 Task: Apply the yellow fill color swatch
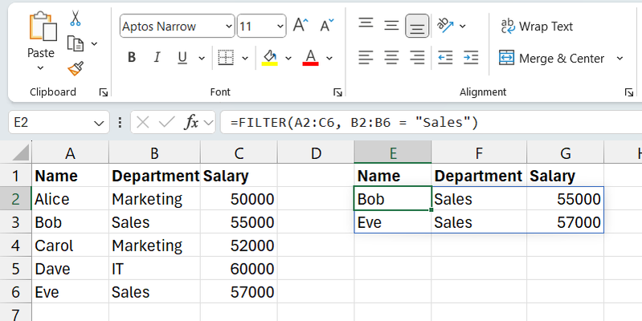pyautogui.click(x=270, y=58)
